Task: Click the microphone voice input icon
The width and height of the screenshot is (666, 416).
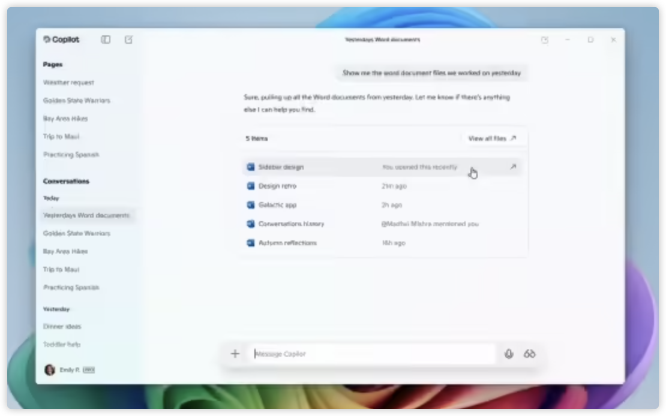Action: (x=509, y=354)
